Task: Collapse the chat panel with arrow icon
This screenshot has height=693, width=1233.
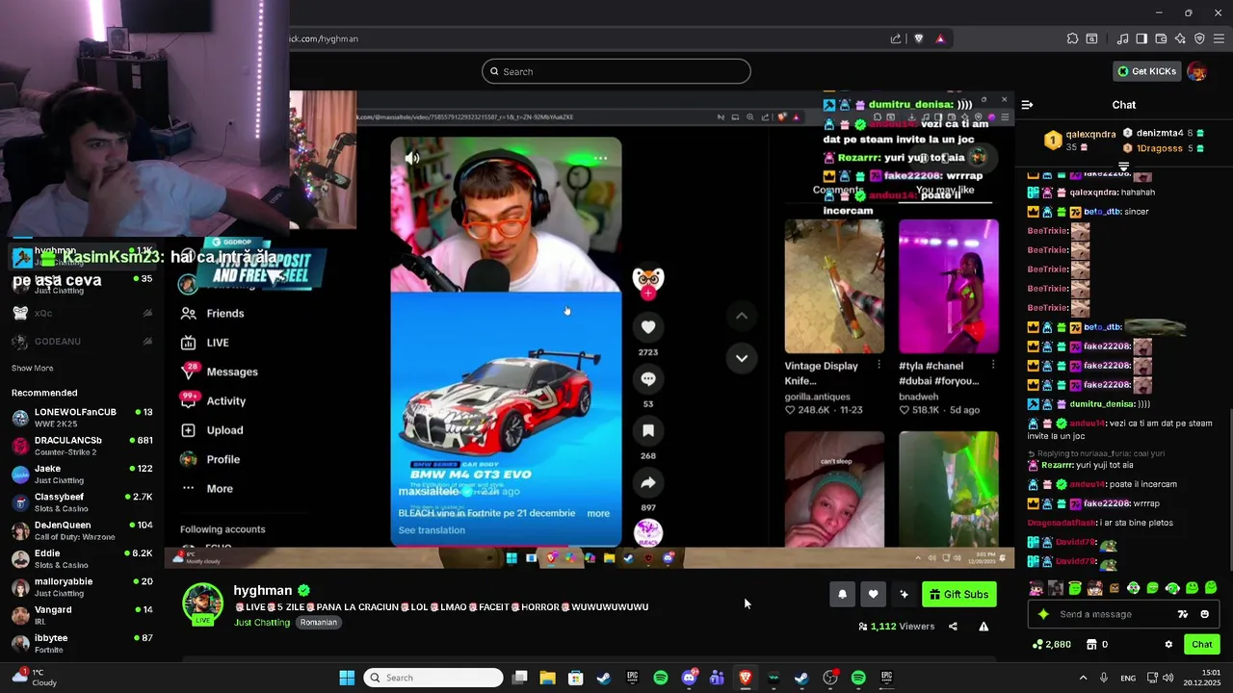Action: [x=1027, y=105]
